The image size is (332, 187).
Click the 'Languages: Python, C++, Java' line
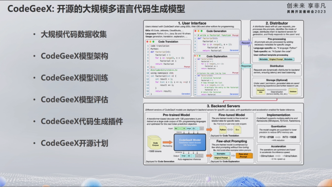(x=168, y=33)
